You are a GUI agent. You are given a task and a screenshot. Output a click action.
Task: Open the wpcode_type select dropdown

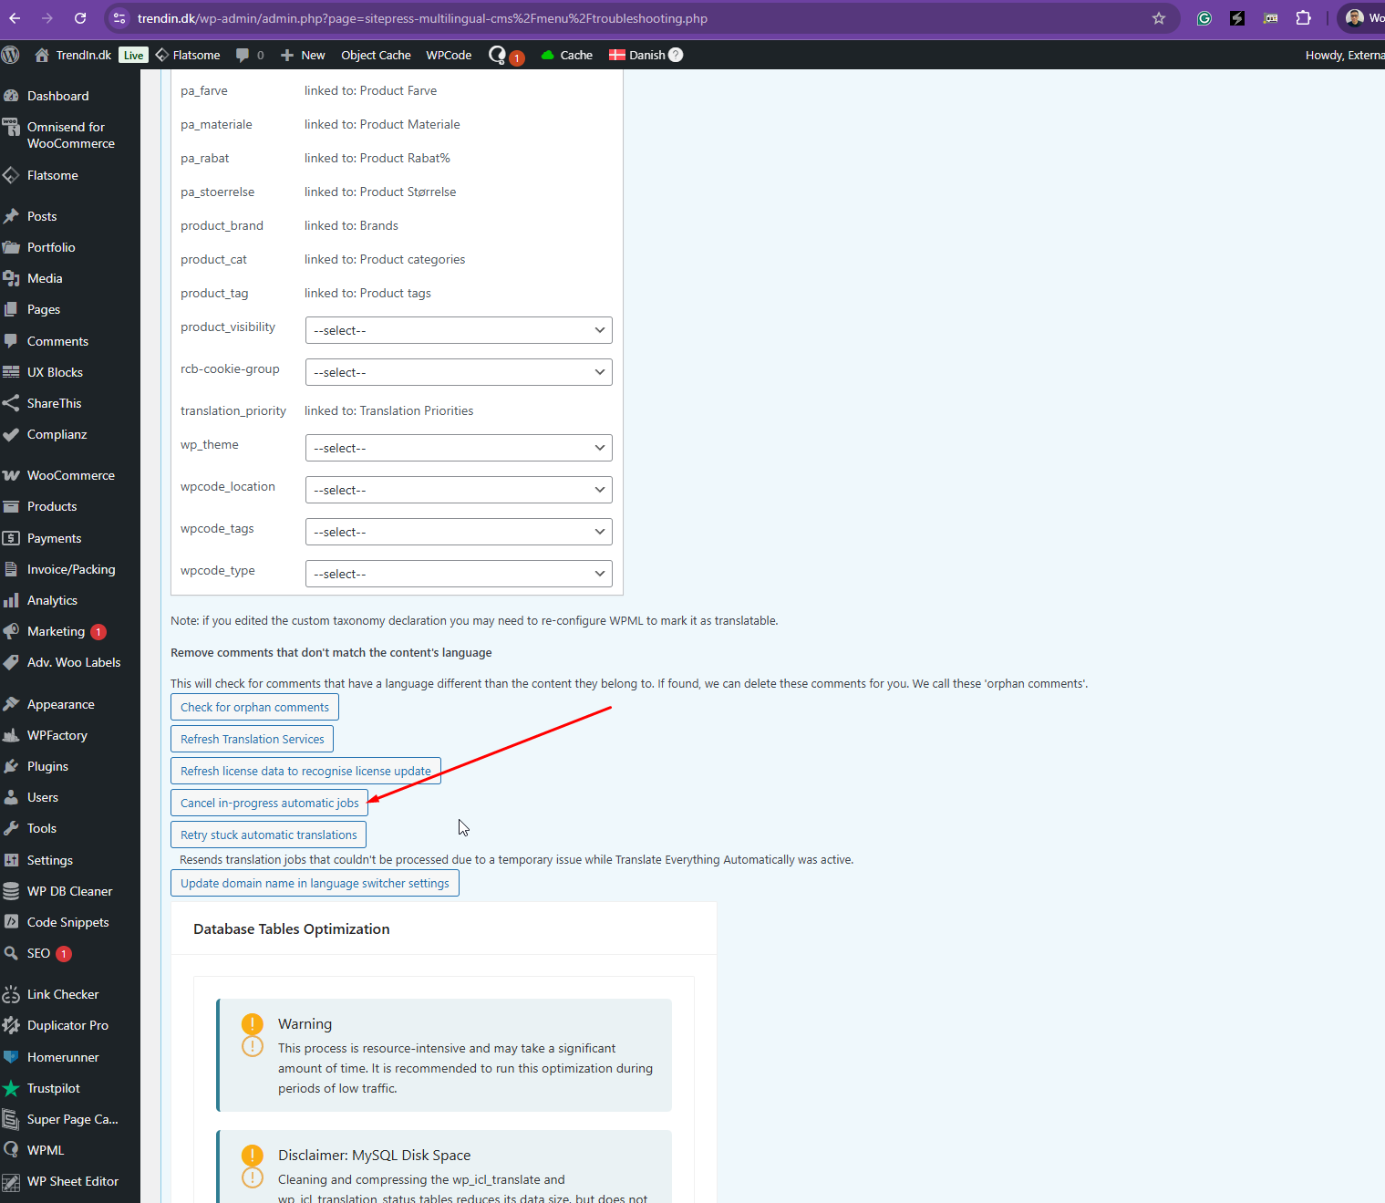[458, 574]
